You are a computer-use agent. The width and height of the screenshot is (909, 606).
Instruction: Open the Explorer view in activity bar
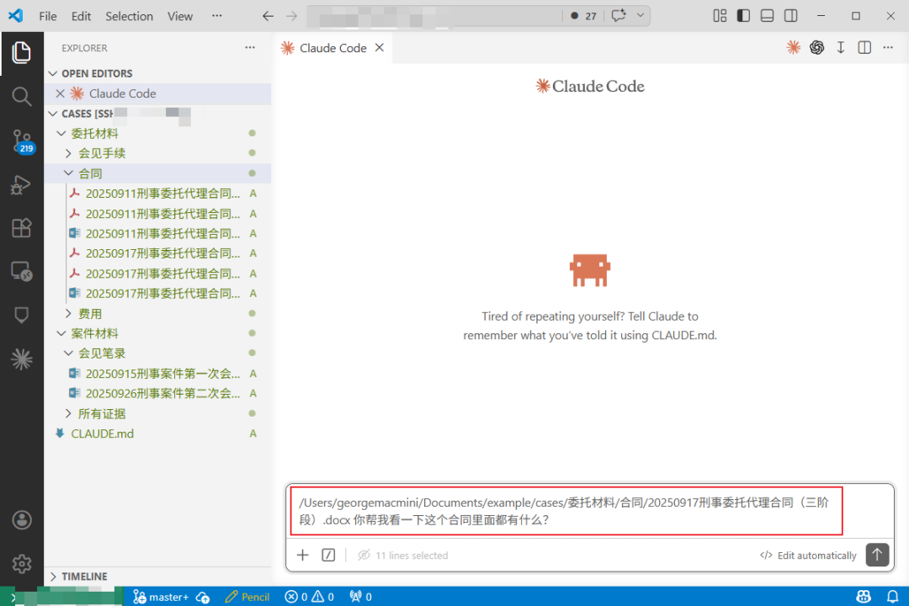coord(21,53)
